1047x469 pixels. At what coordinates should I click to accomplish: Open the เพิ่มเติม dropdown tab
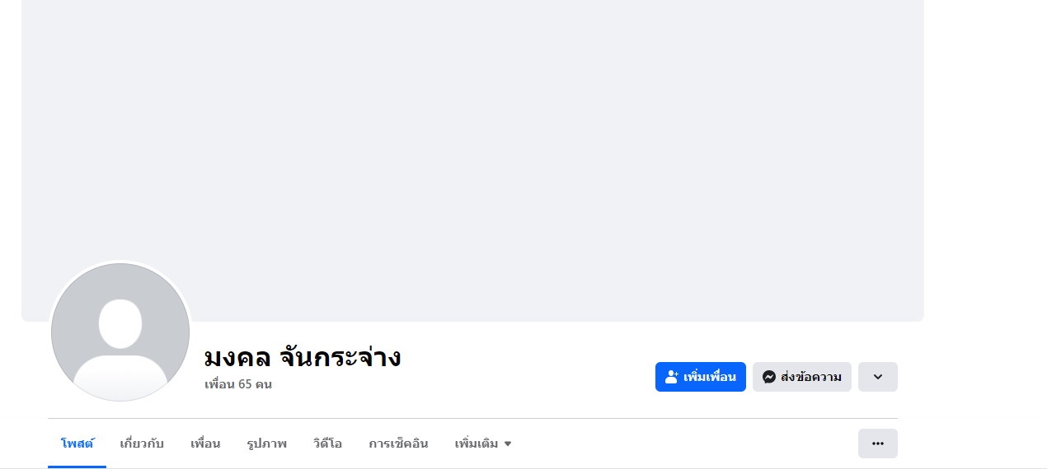pyautogui.click(x=482, y=443)
